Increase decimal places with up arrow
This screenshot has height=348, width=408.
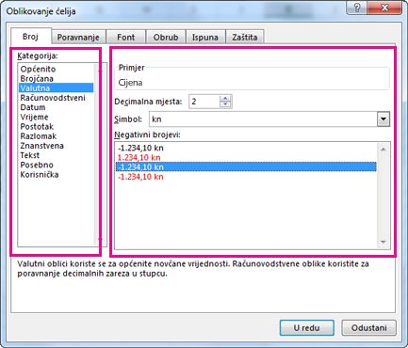click(225, 98)
